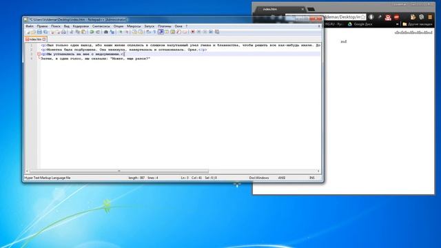Click the Playback macro icon
This screenshot has height=248, width=441.
[x=205, y=32]
